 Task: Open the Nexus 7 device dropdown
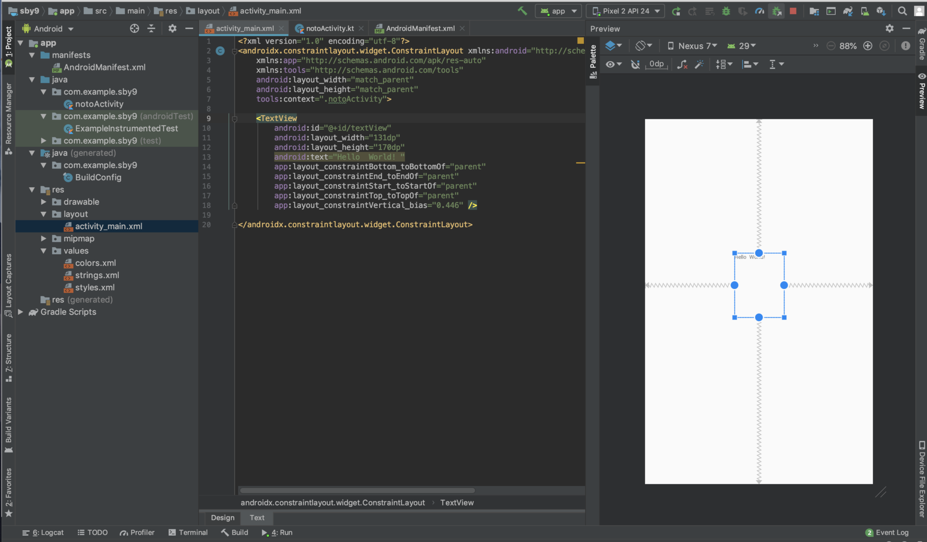[694, 46]
